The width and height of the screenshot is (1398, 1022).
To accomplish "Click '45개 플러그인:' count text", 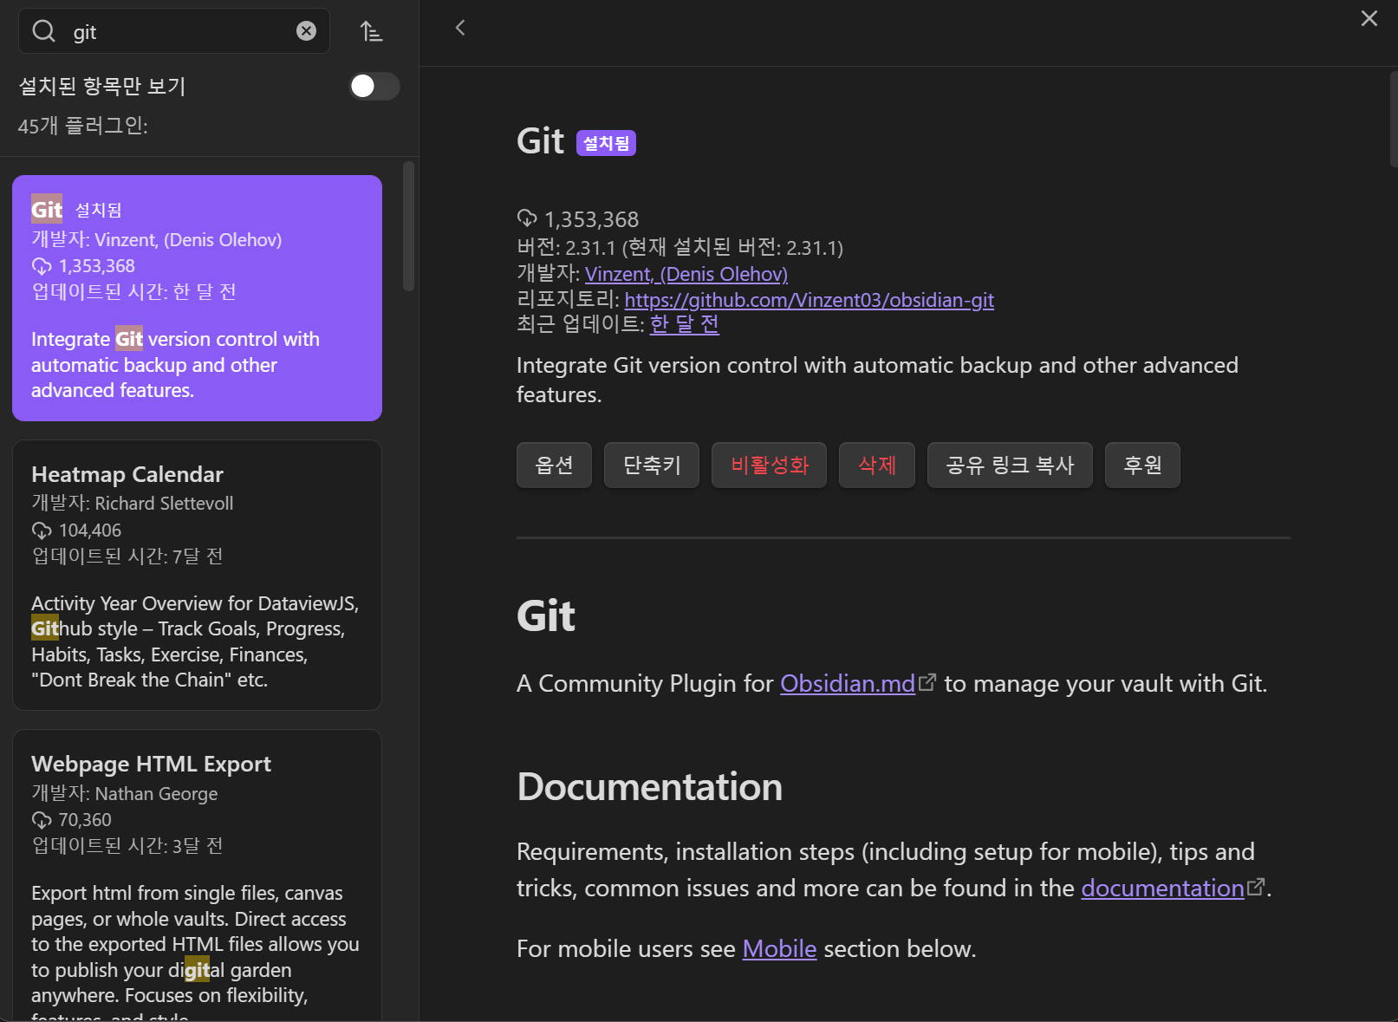I will pos(83,126).
